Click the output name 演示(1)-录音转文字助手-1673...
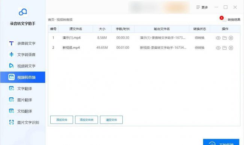 [x=163, y=38]
